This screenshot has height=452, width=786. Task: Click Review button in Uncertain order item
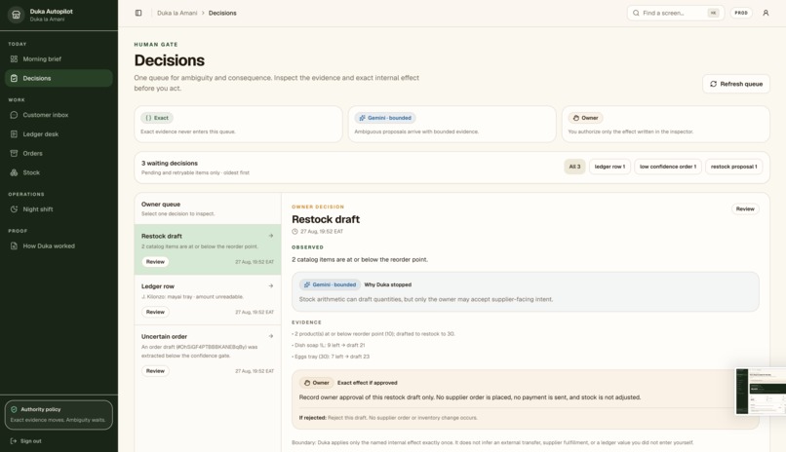(x=155, y=371)
